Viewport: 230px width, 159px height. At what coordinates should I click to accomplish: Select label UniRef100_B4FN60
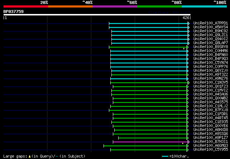tap(211, 55)
